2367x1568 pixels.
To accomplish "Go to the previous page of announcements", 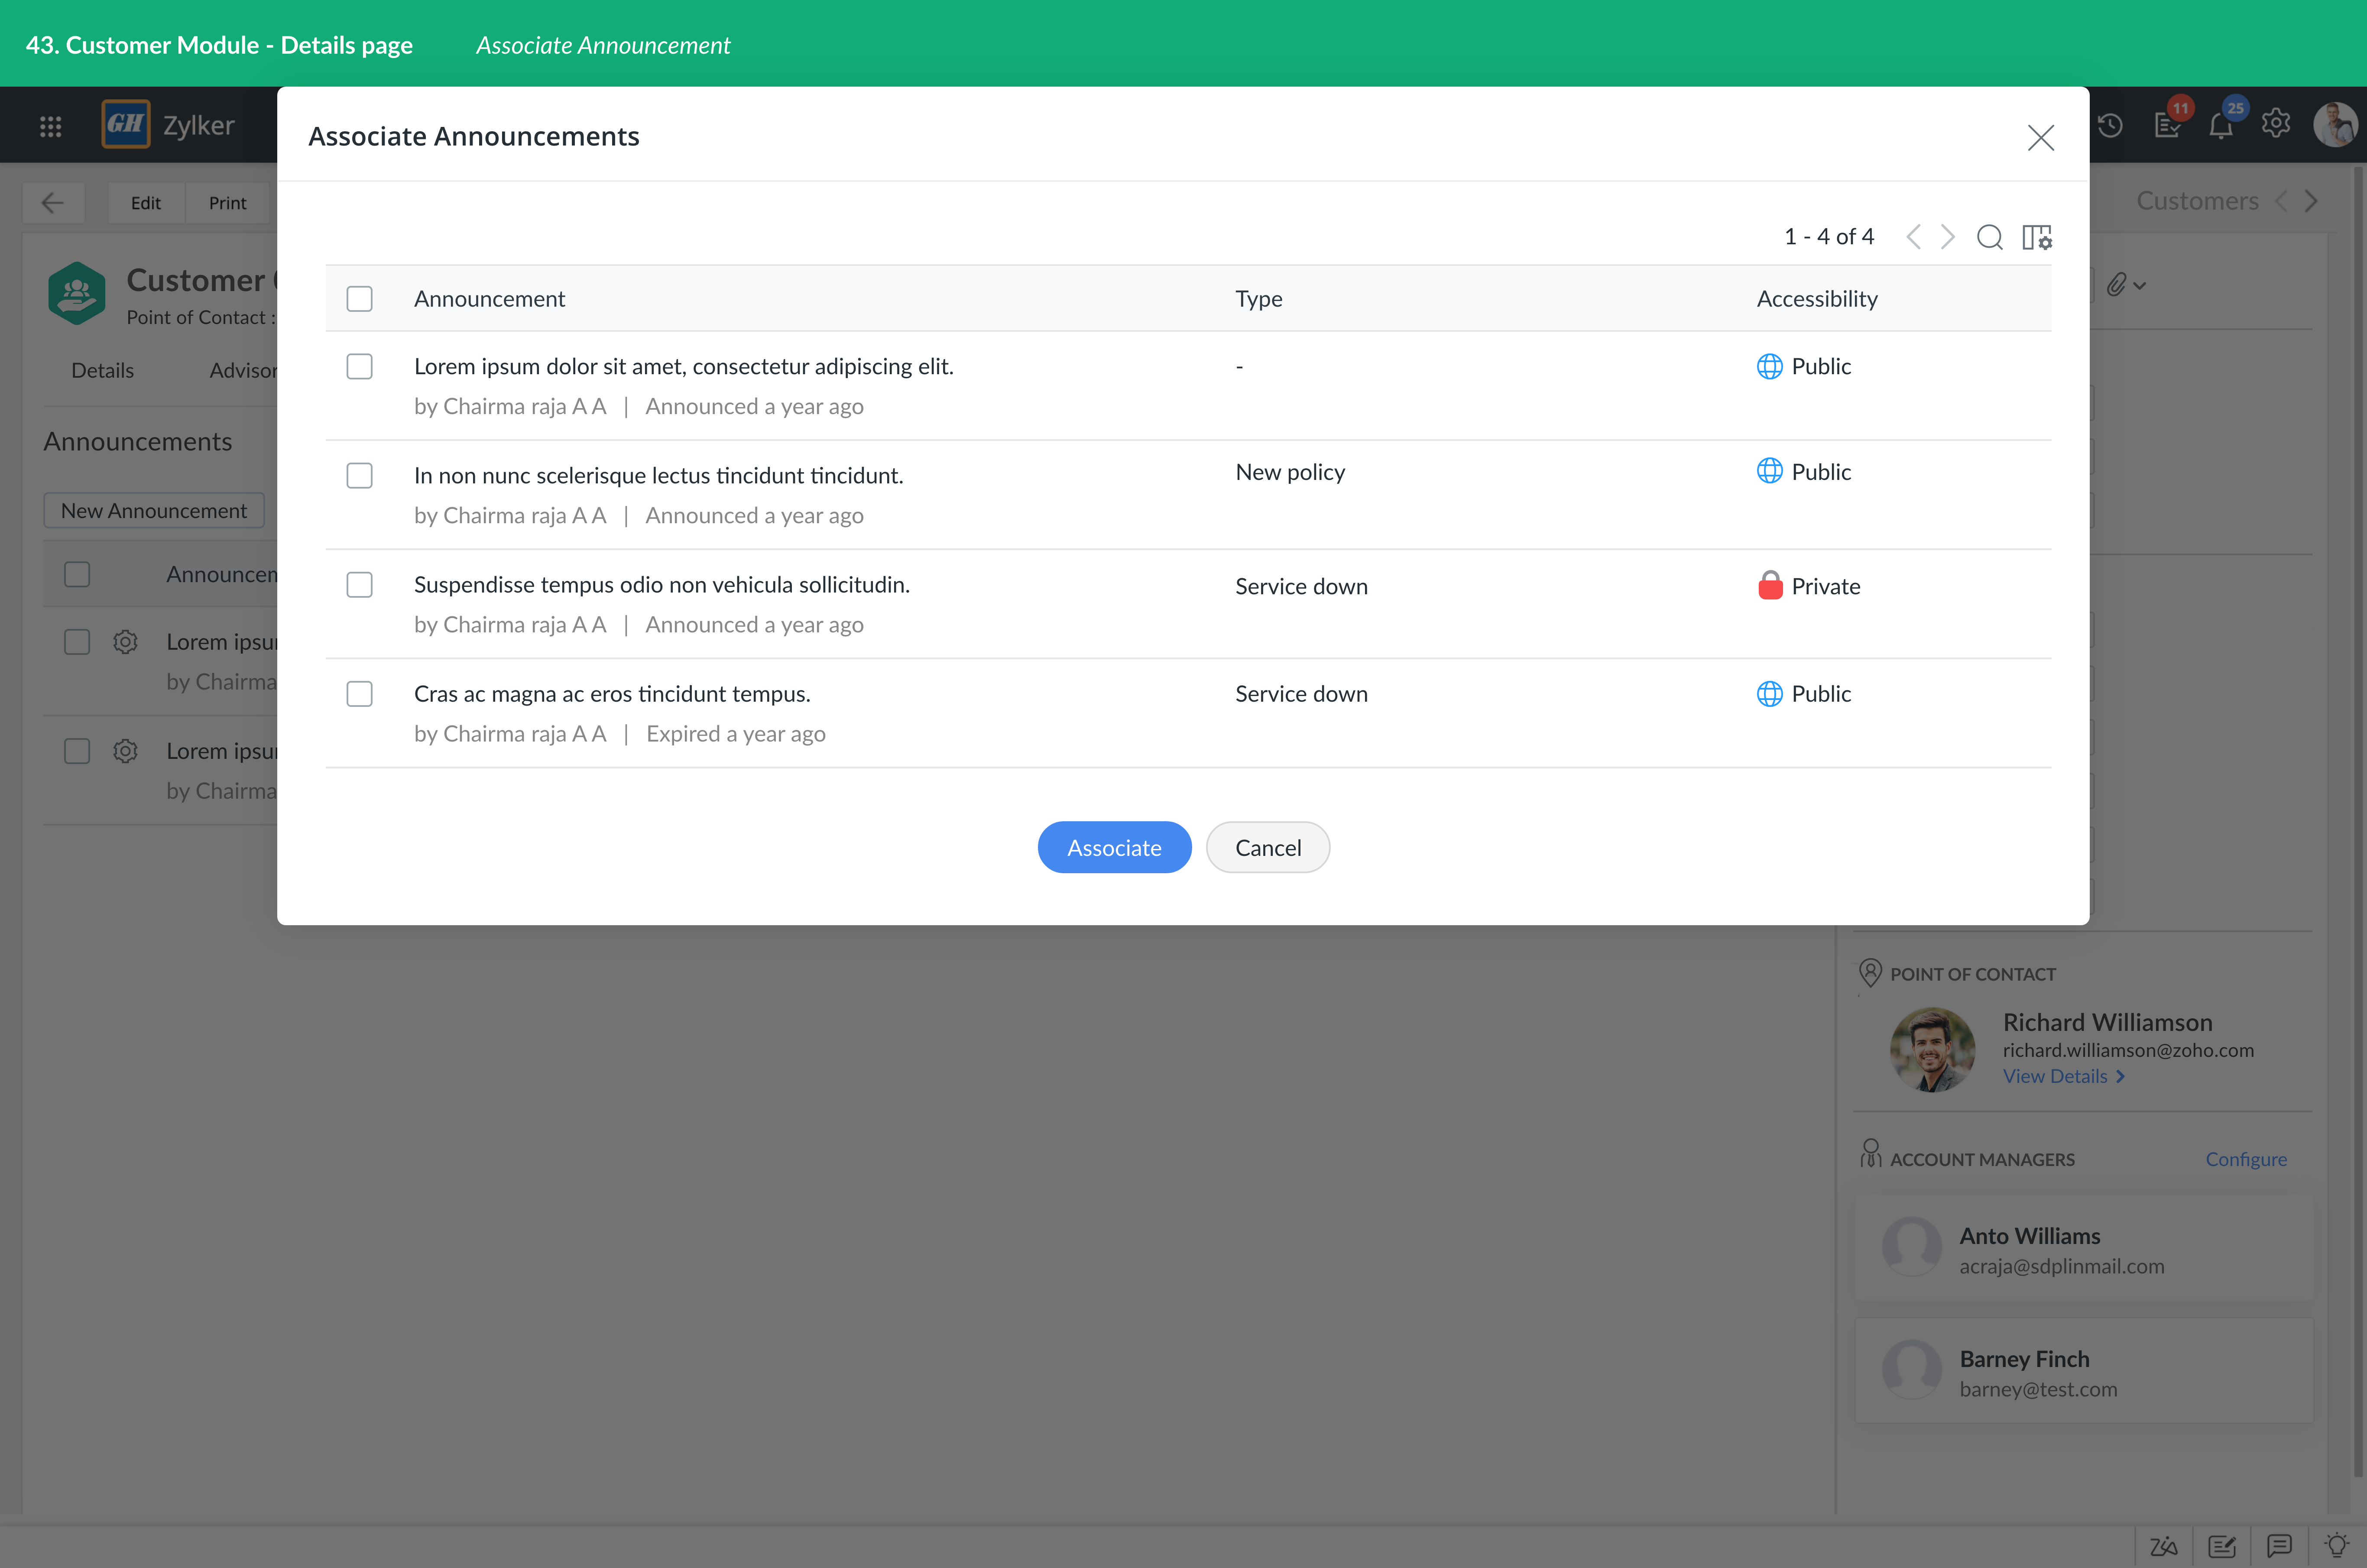I will pos(1913,237).
